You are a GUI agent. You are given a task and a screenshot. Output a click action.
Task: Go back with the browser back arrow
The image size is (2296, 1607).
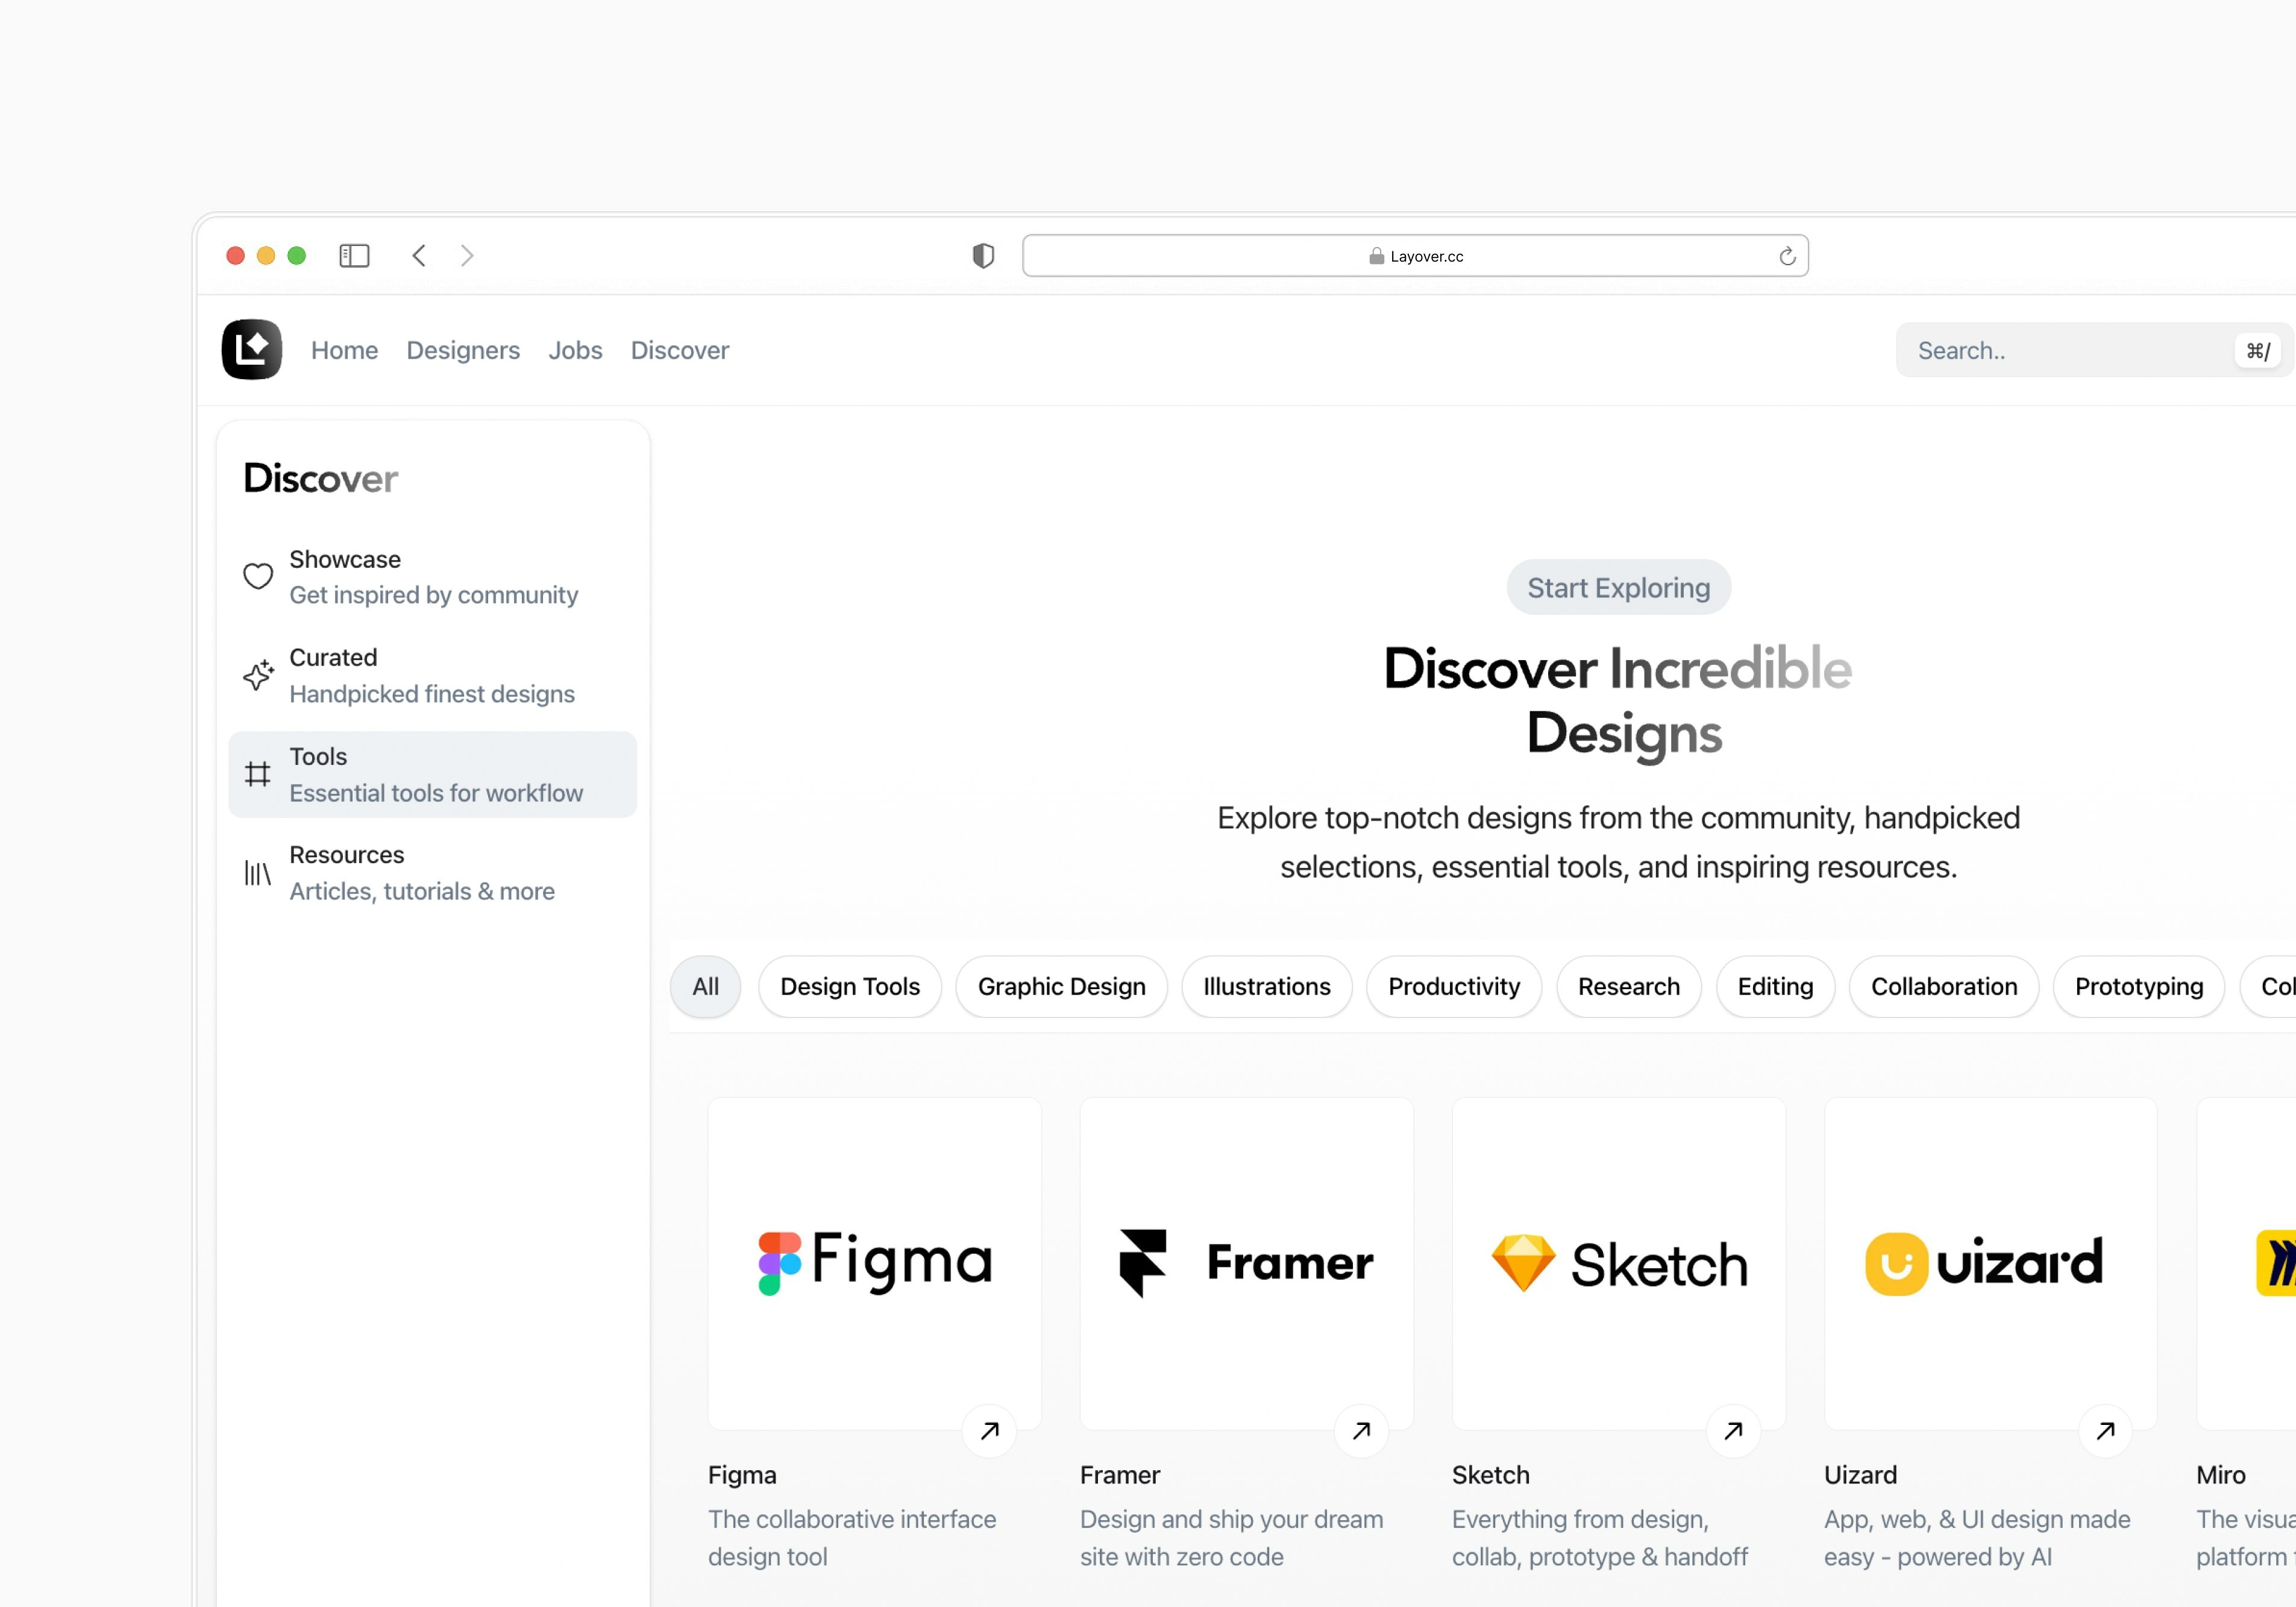click(x=419, y=256)
